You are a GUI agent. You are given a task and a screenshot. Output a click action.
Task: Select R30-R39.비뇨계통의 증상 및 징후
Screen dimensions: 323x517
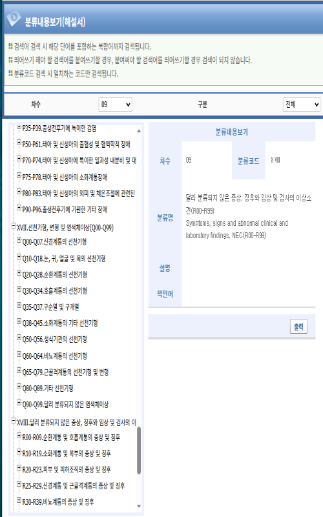(58, 502)
